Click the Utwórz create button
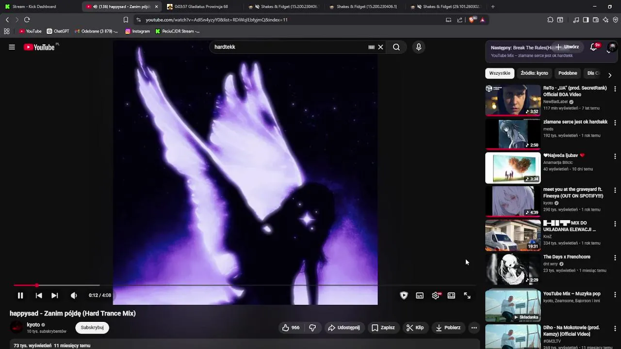The width and height of the screenshot is (621, 349). (567, 47)
